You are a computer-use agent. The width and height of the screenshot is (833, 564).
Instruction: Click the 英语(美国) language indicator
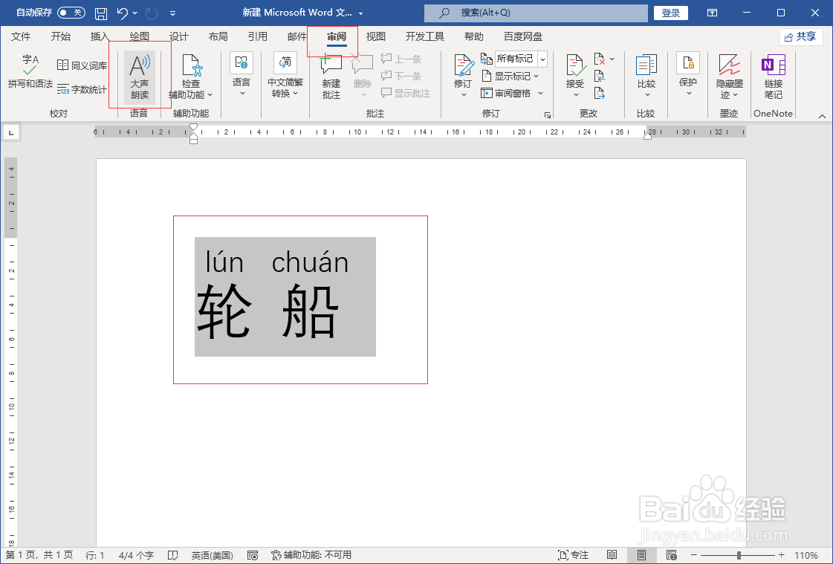(x=212, y=555)
